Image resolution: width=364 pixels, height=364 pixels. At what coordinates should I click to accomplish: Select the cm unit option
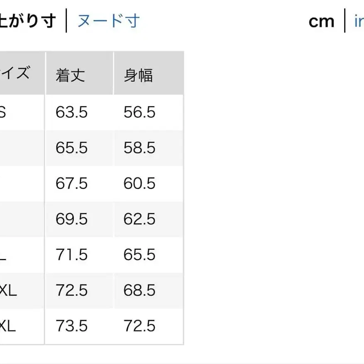pyautogui.click(x=322, y=21)
